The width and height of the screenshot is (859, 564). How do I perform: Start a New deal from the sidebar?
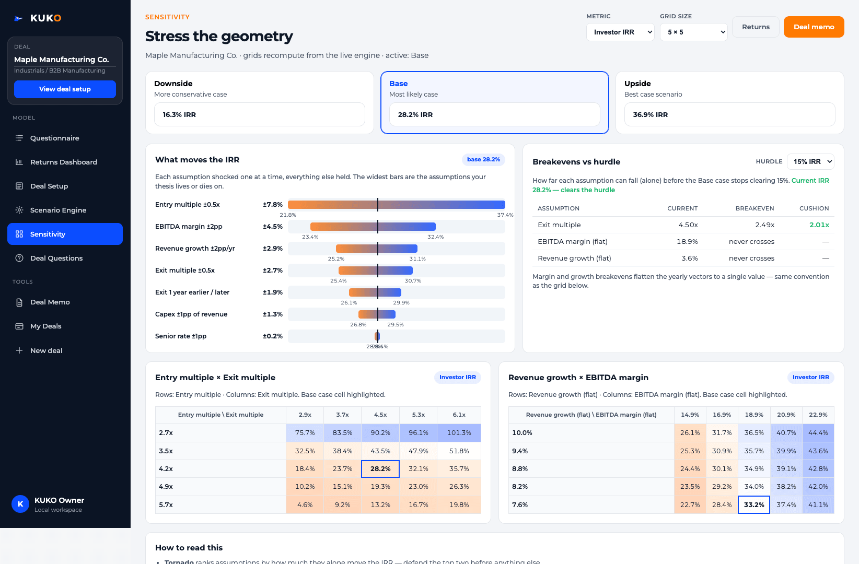(x=65, y=350)
